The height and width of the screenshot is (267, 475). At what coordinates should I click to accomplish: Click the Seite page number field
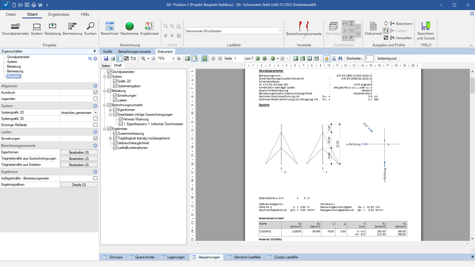pos(238,58)
